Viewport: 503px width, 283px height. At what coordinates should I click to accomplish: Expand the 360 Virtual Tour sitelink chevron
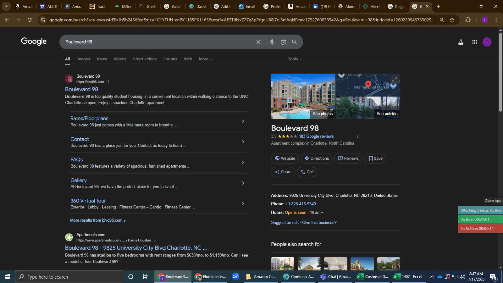(x=243, y=203)
